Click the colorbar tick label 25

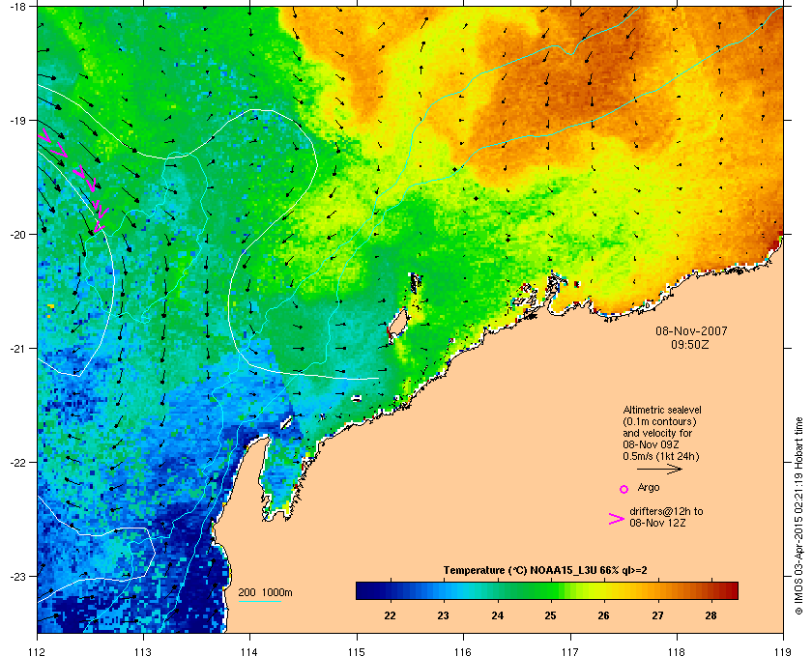click(550, 615)
